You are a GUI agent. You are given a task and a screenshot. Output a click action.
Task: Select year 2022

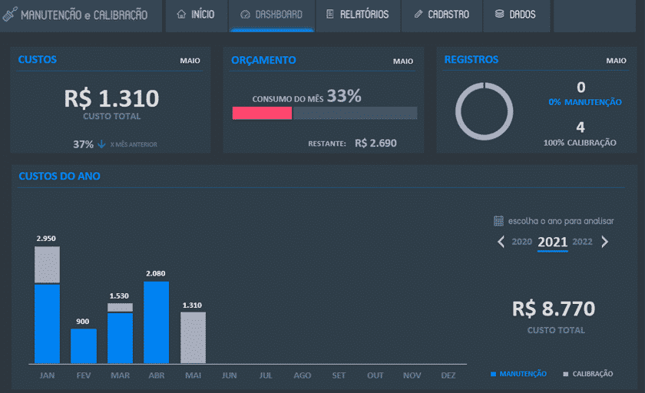tap(583, 242)
